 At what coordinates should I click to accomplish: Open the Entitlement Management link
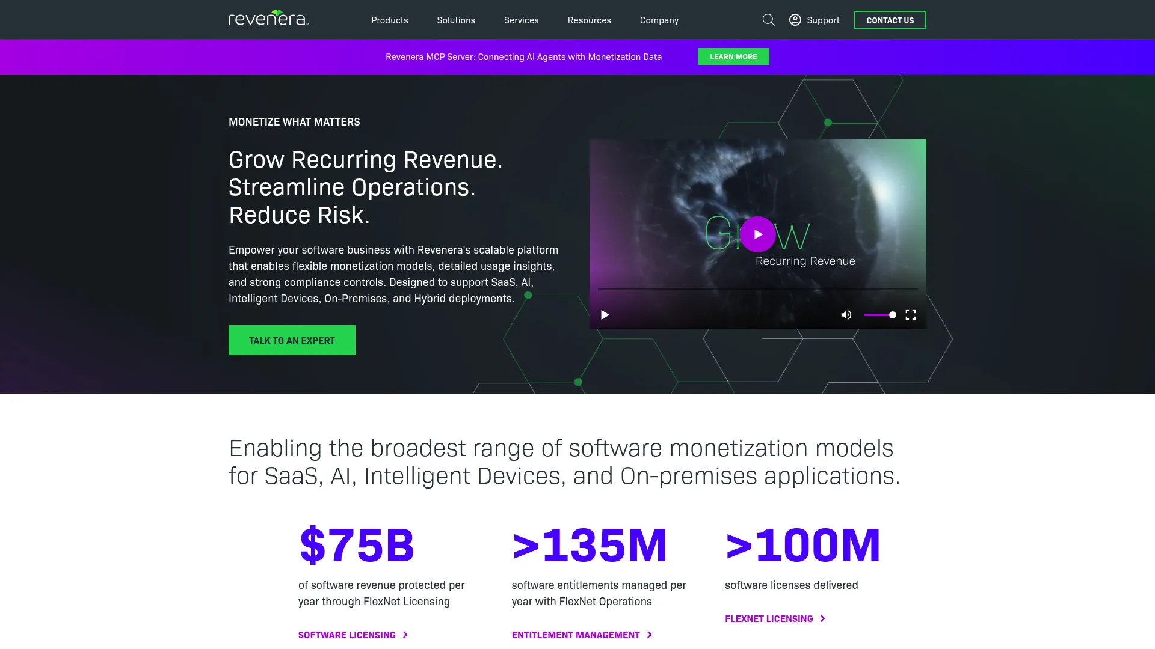[x=576, y=635]
